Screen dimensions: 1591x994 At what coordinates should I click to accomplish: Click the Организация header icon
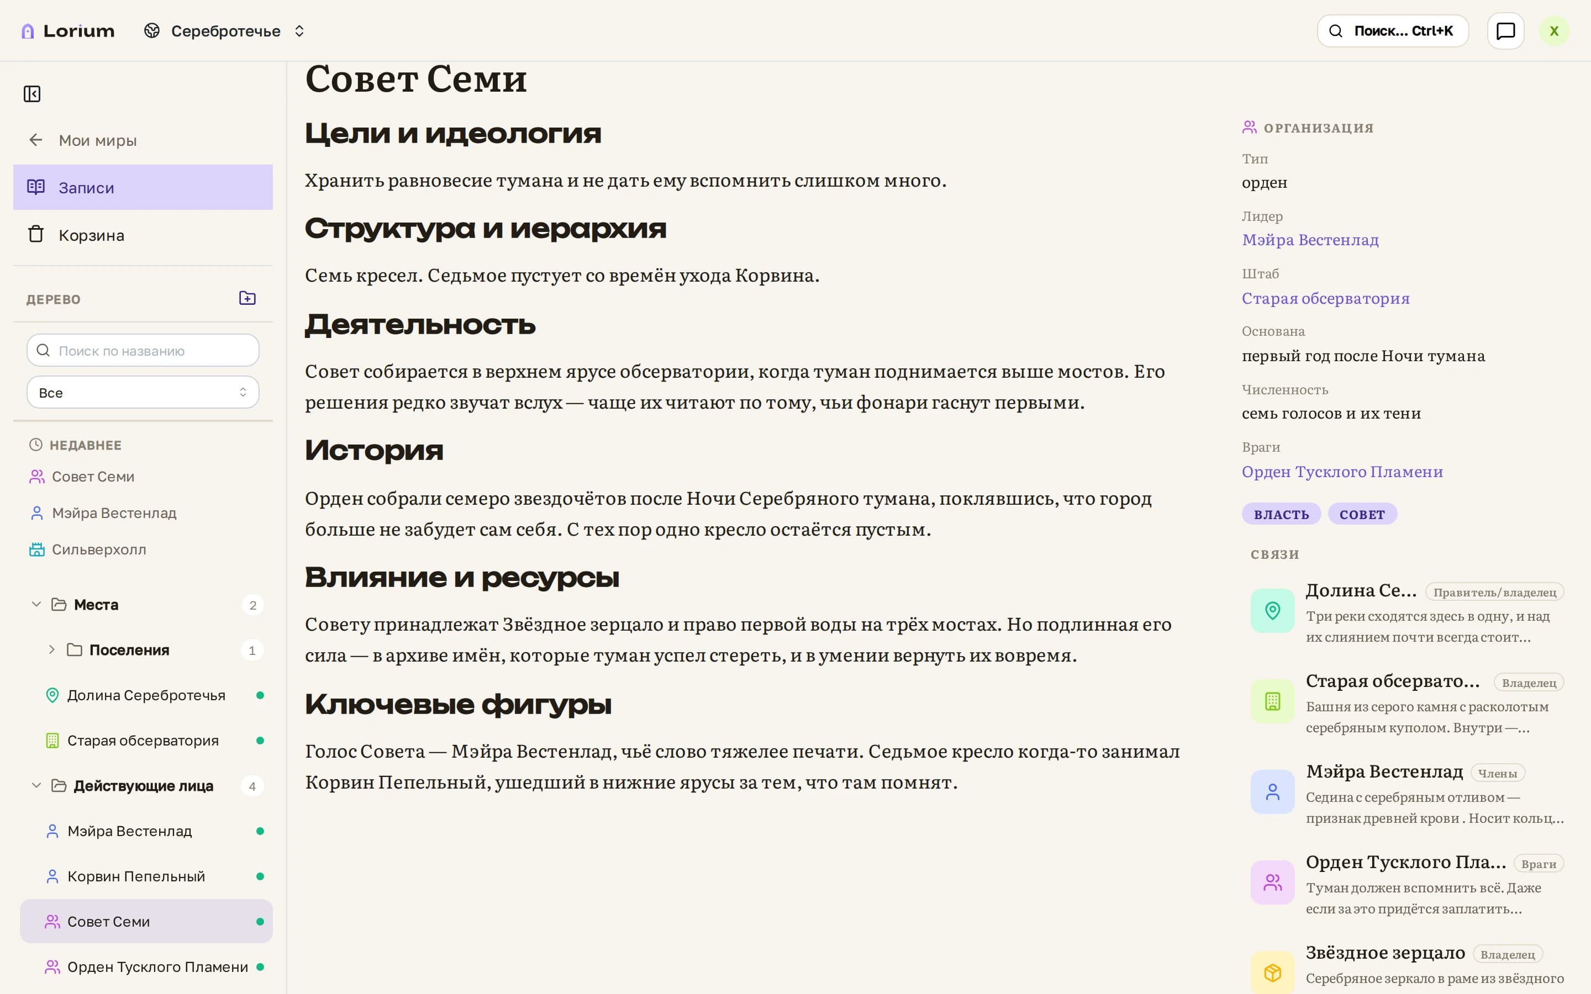point(1249,128)
